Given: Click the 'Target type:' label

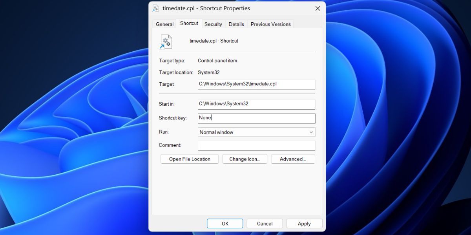Looking at the screenshot, I should pyautogui.click(x=172, y=61).
